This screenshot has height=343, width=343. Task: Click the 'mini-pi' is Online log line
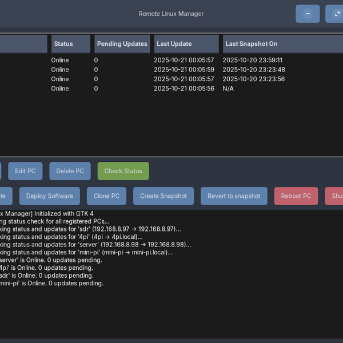pos(51,283)
